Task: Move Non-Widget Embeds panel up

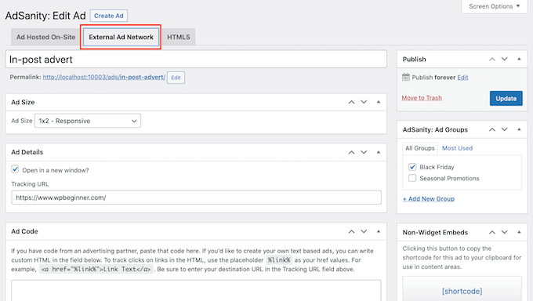Action: [492, 232]
